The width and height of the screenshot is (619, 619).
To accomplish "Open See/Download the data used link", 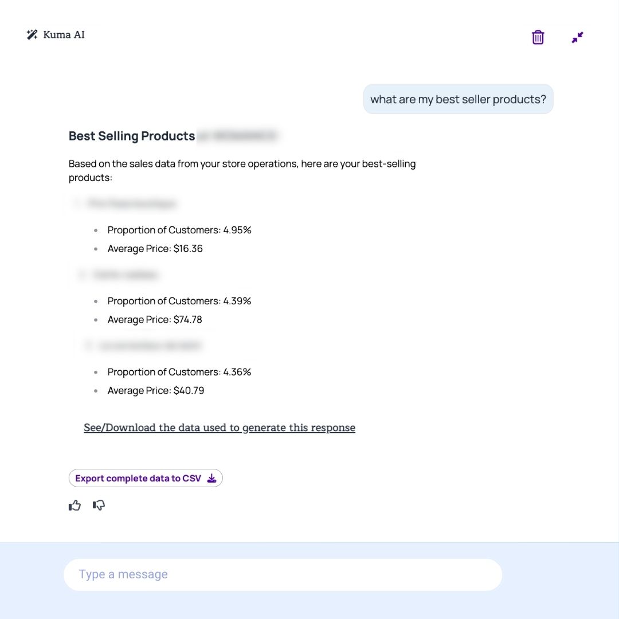I will pyautogui.click(x=220, y=428).
